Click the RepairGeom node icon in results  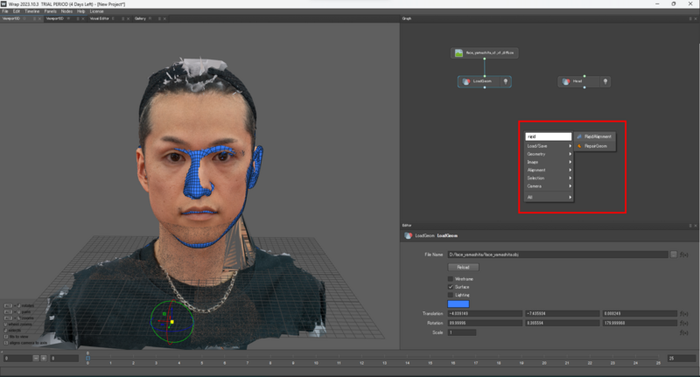(579, 146)
